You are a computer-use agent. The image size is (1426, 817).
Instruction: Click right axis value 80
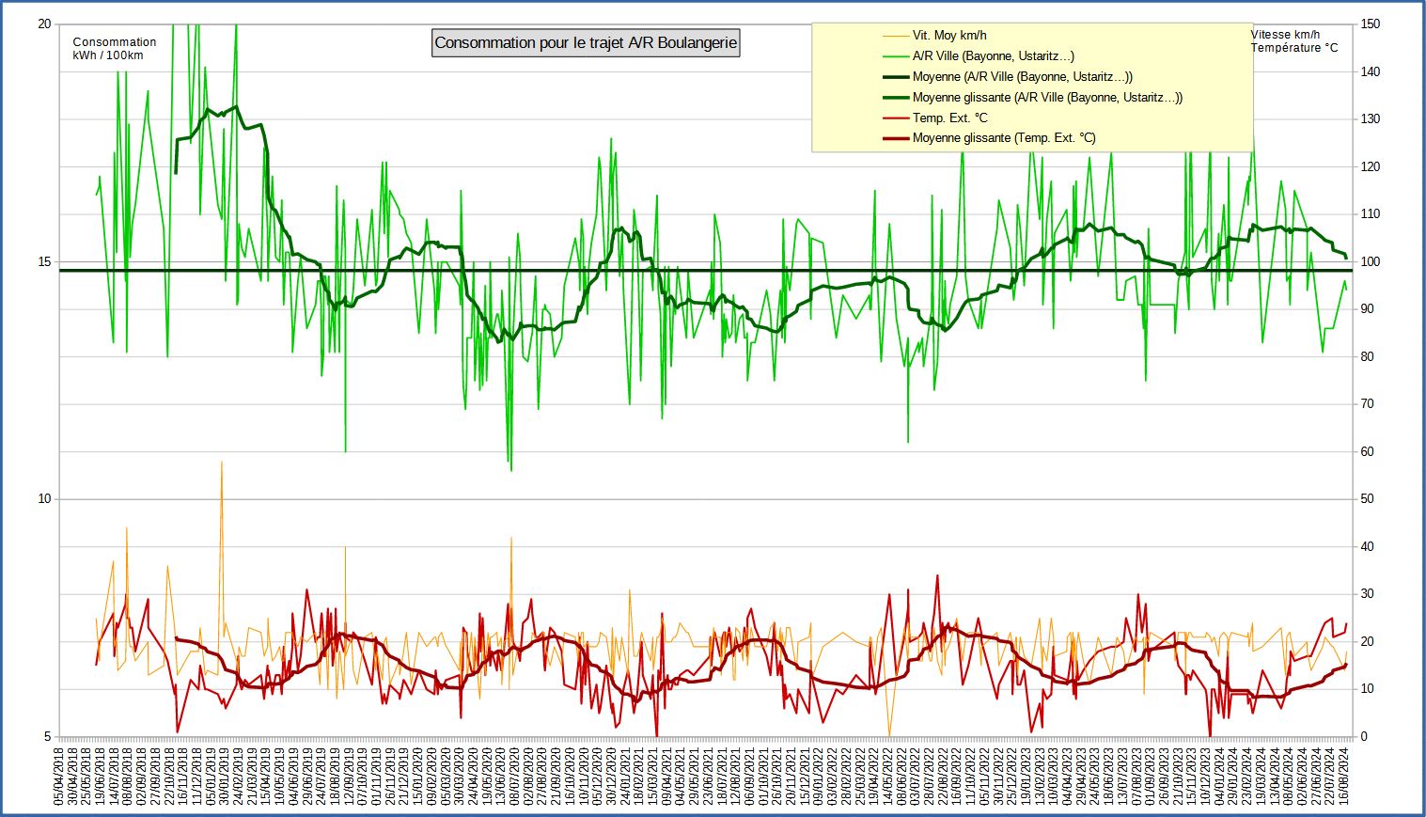point(1368,357)
